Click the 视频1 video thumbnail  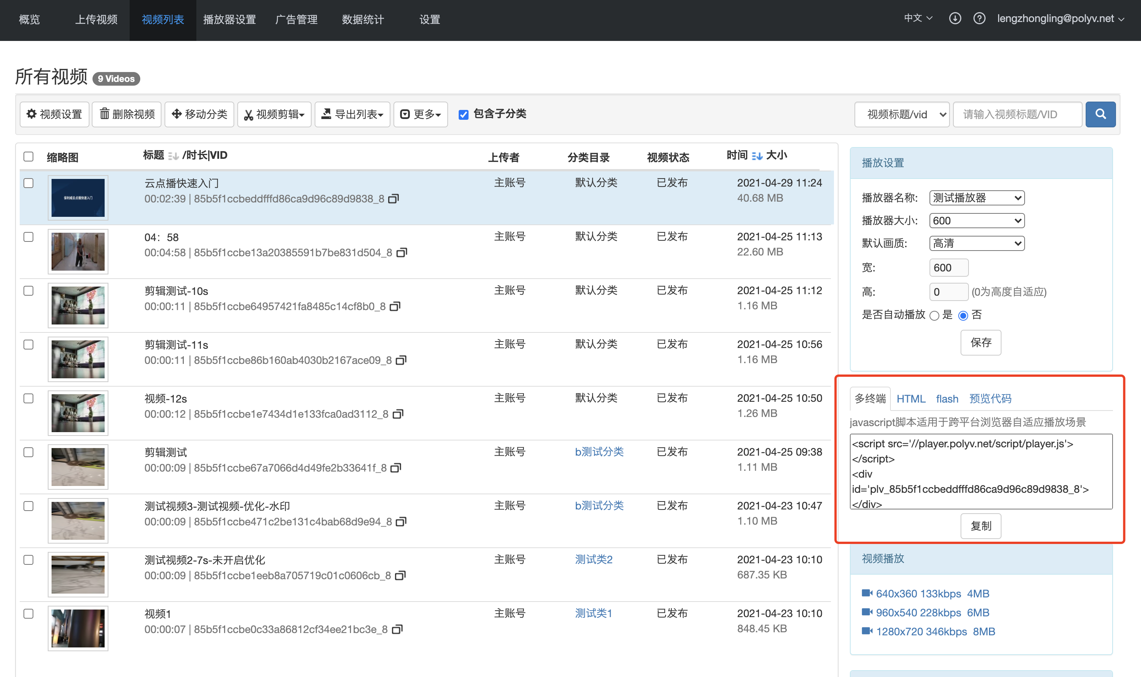(x=78, y=628)
